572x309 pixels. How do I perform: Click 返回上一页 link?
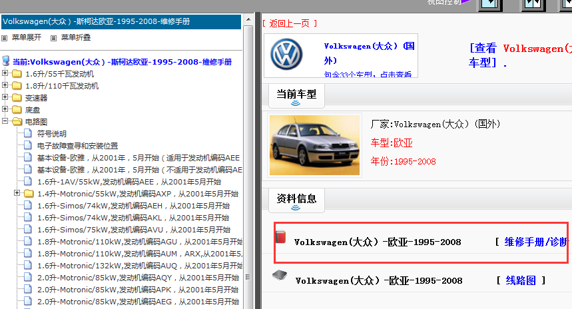tap(290, 24)
